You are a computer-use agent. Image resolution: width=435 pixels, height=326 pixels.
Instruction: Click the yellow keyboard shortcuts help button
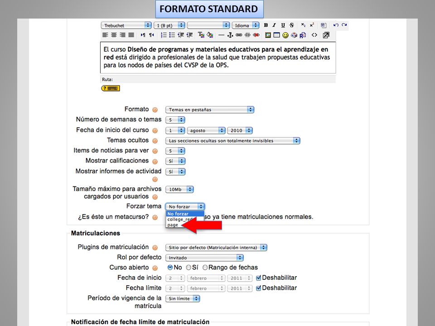[111, 88]
